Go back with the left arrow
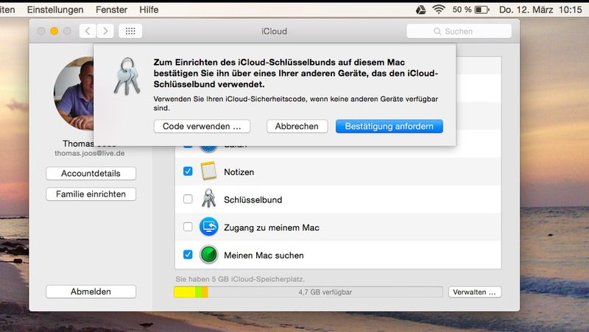Image resolution: width=589 pixels, height=332 pixels. (88, 31)
